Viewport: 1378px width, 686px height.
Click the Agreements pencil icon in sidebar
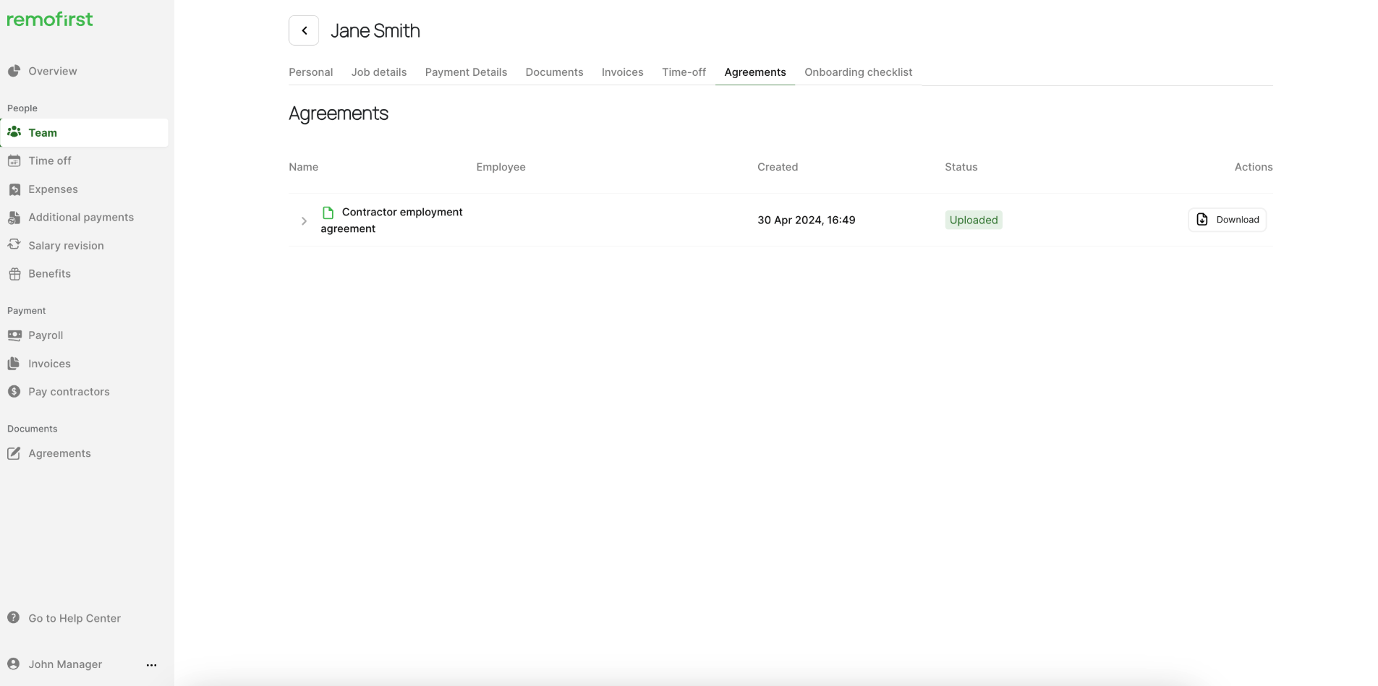point(14,453)
